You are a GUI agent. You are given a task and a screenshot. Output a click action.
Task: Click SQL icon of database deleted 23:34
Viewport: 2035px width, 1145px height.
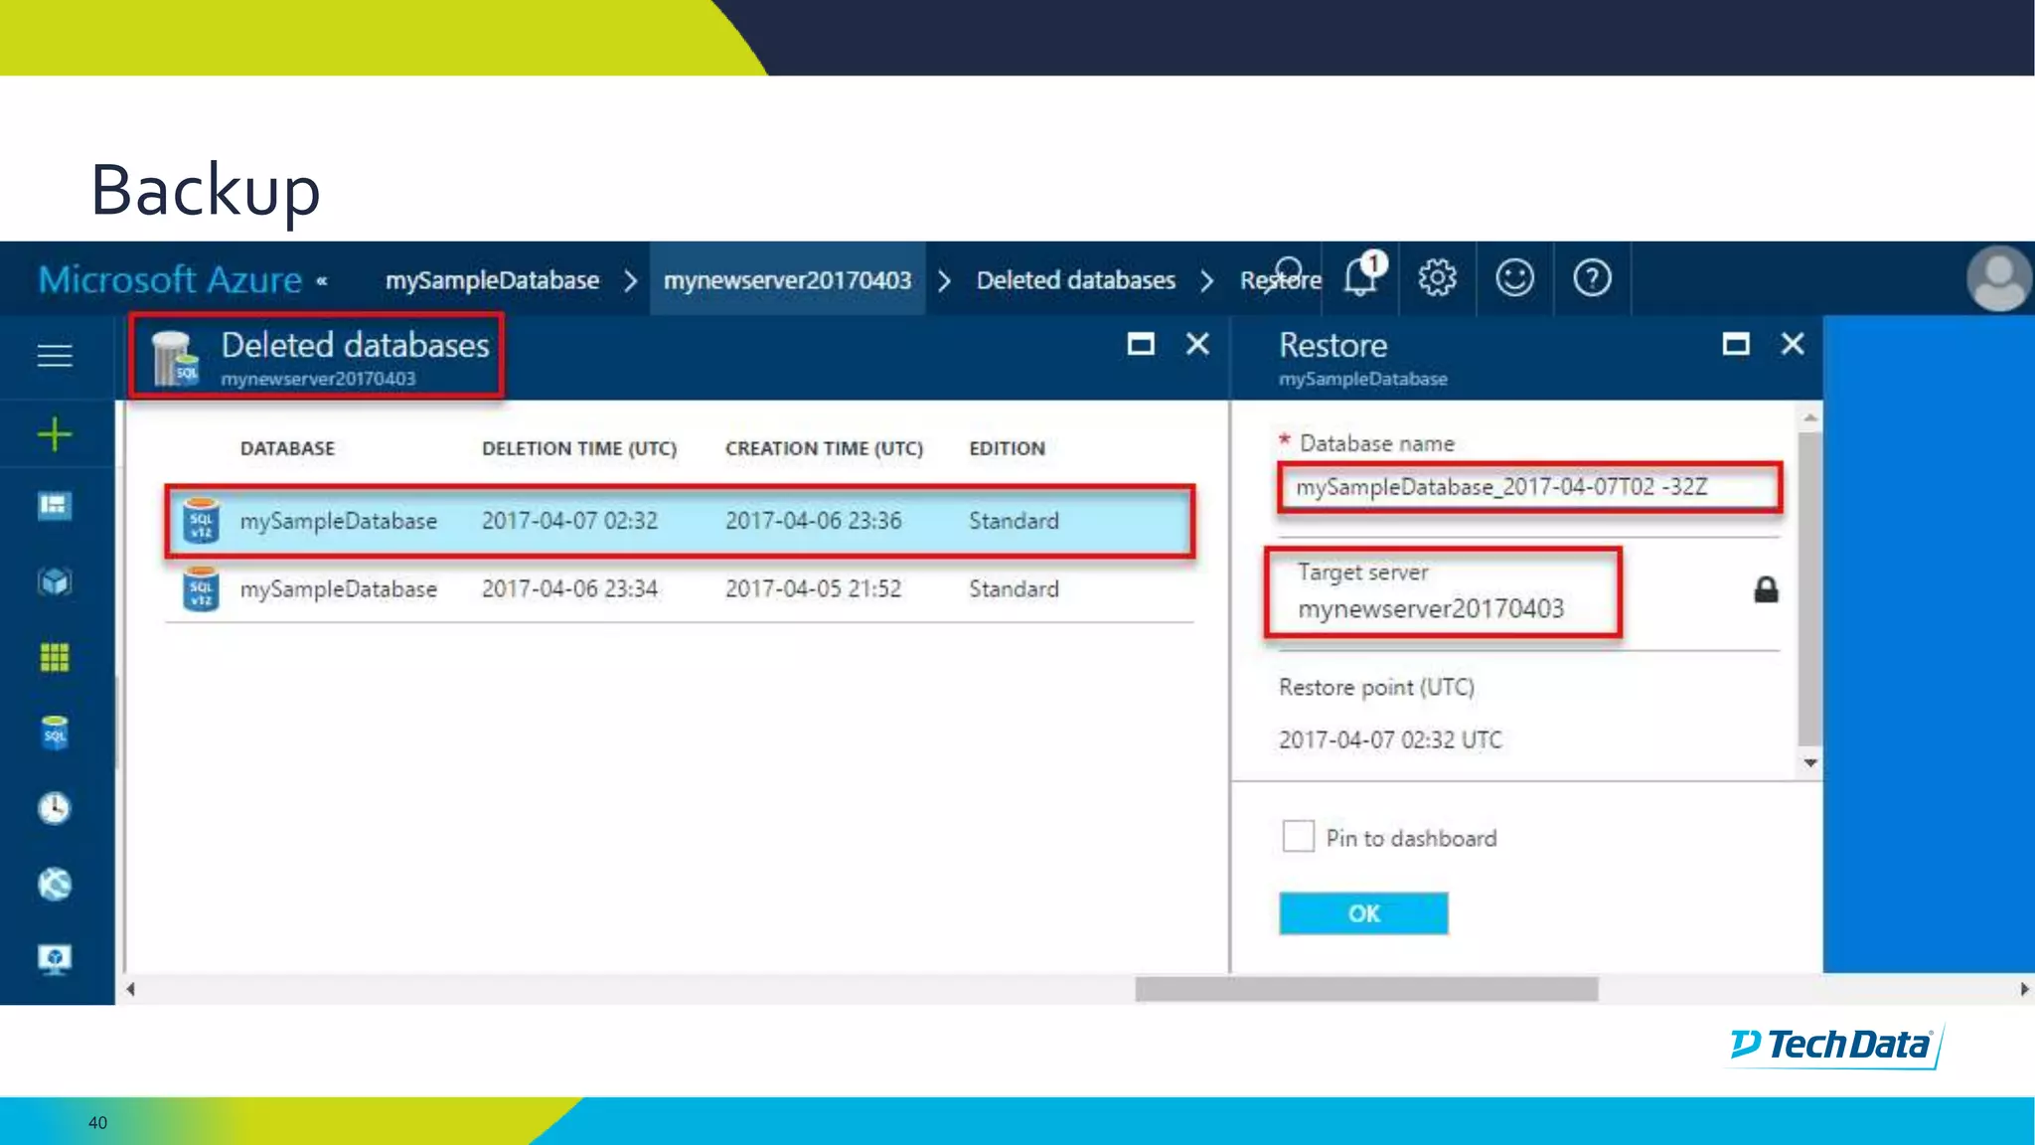click(201, 589)
